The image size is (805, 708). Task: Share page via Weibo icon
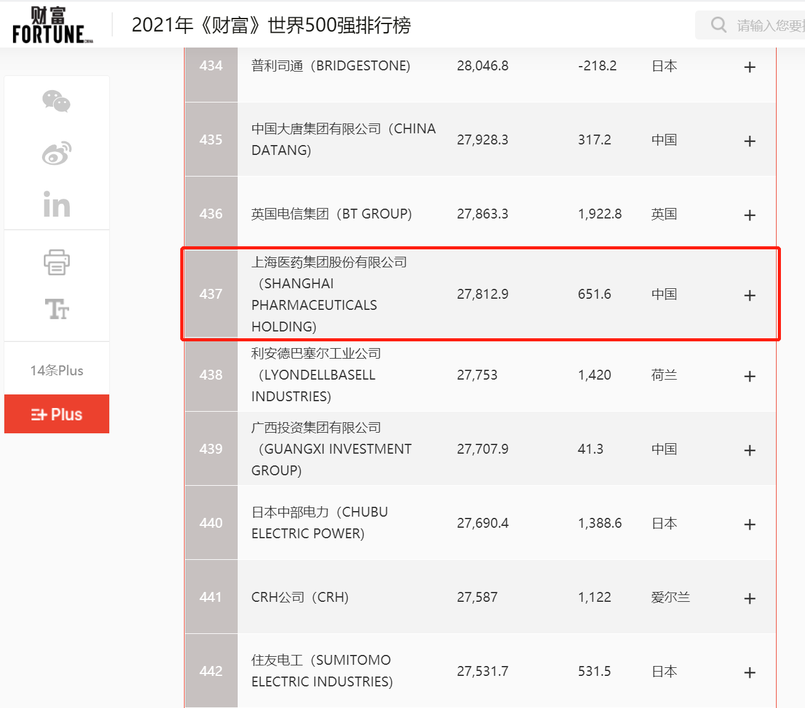[x=56, y=153]
